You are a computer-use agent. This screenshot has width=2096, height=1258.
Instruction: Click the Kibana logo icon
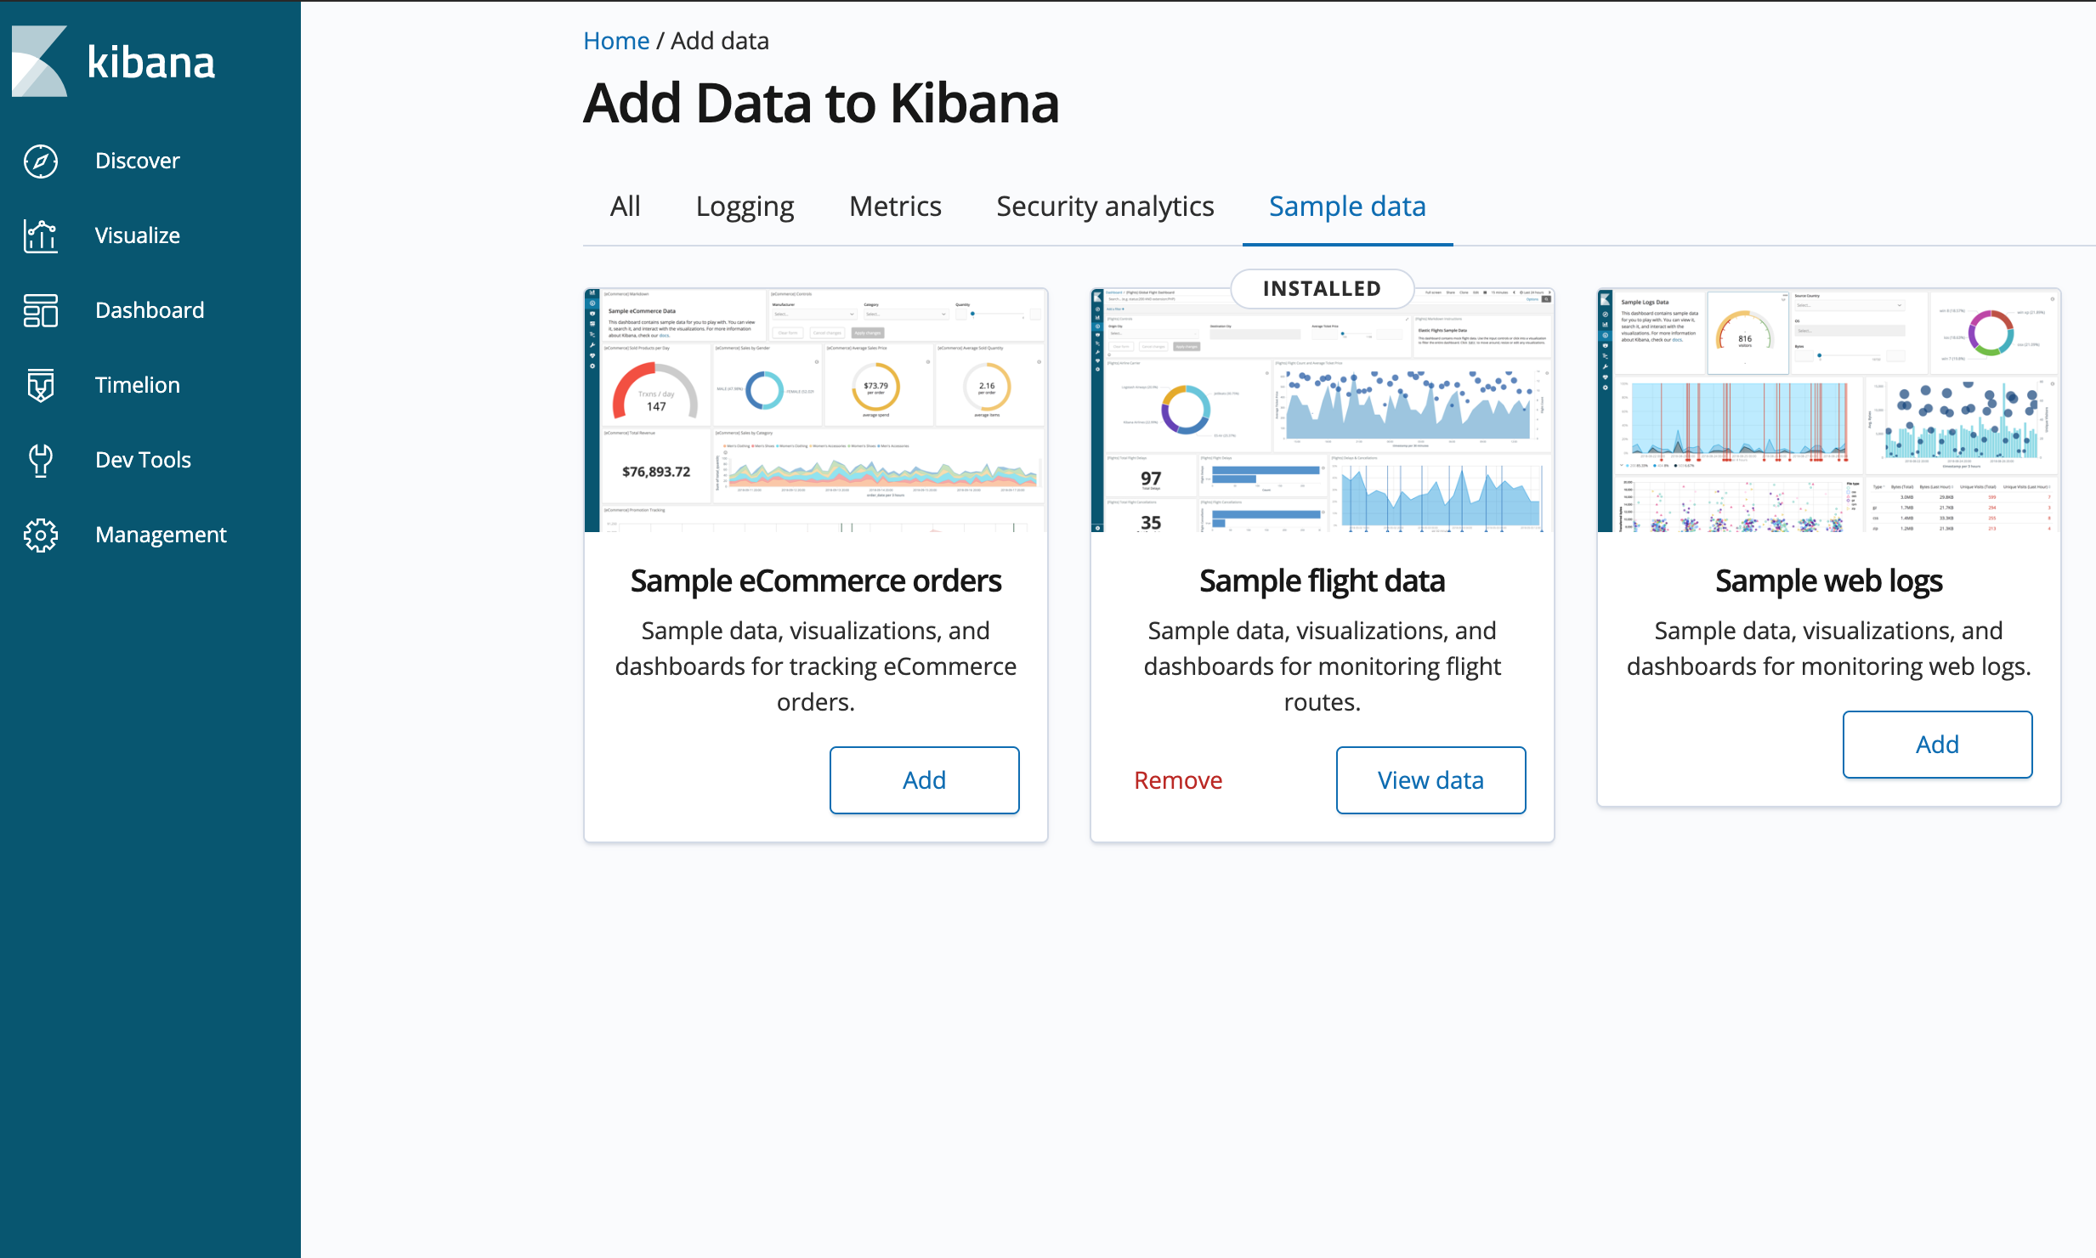click(40, 61)
